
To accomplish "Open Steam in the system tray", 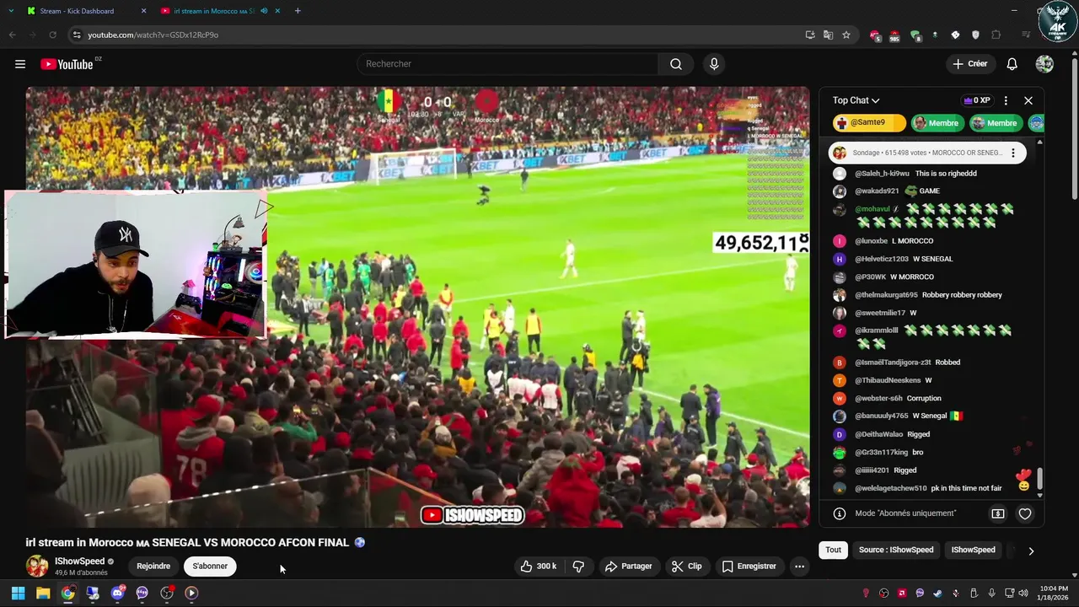I will coord(938,594).
